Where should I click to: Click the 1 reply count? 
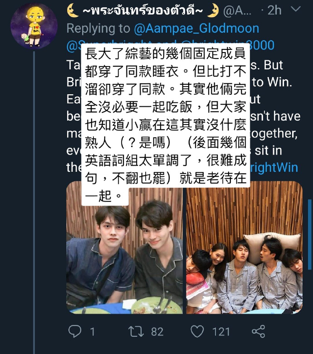coord(92,332)
